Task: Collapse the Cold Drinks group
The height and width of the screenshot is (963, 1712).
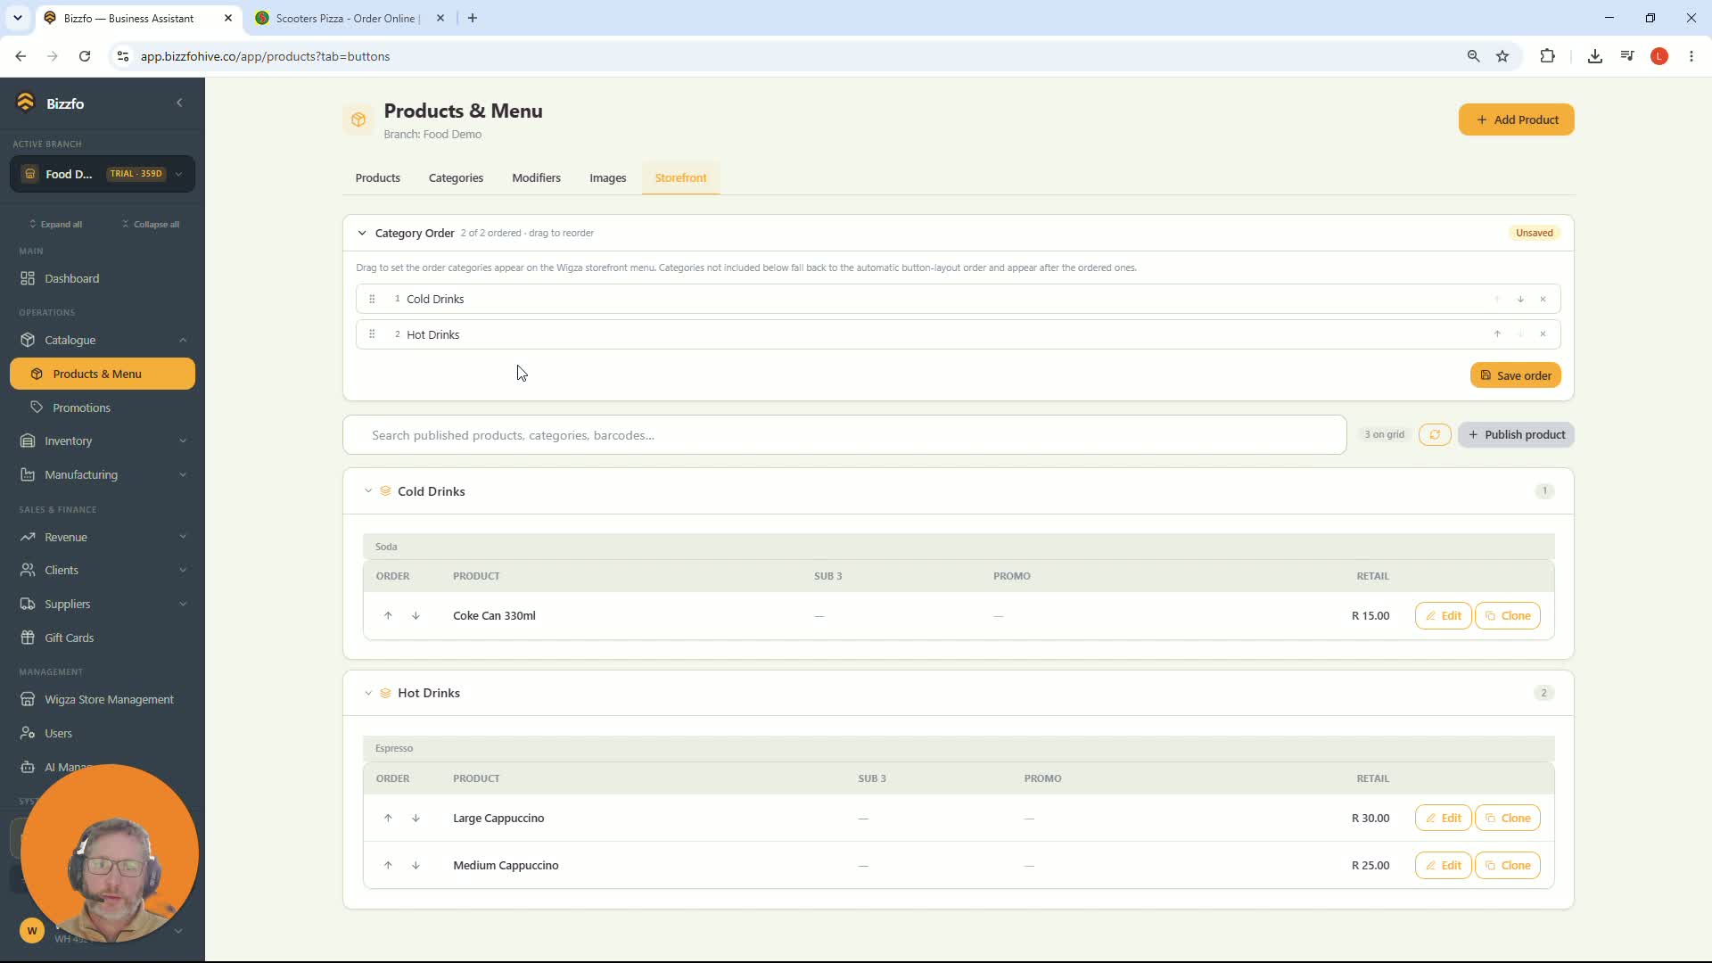Action: (x=368, y=491)
